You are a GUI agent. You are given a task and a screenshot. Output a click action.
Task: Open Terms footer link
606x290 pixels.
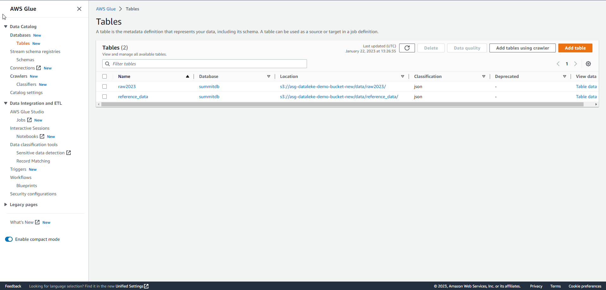(555, 286)
